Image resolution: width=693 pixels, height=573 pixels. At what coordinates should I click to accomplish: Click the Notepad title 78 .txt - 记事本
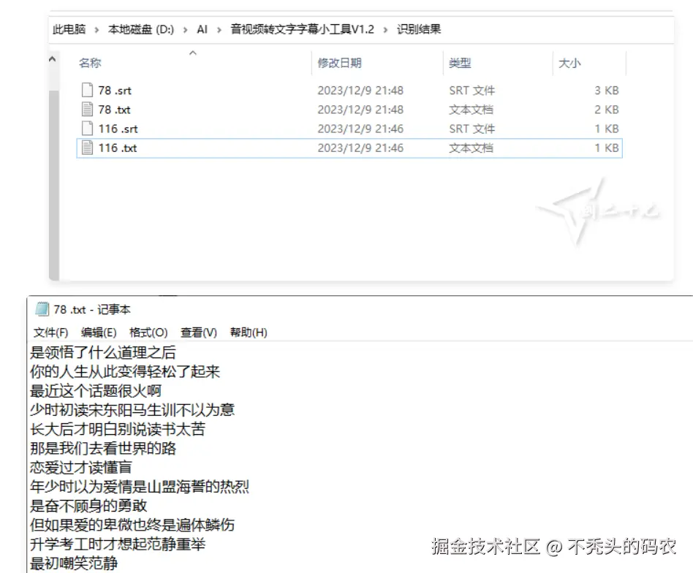coord(92,310)
